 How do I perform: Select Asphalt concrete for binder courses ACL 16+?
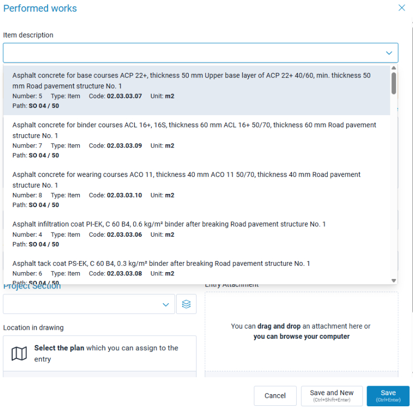tap(197, 139)
